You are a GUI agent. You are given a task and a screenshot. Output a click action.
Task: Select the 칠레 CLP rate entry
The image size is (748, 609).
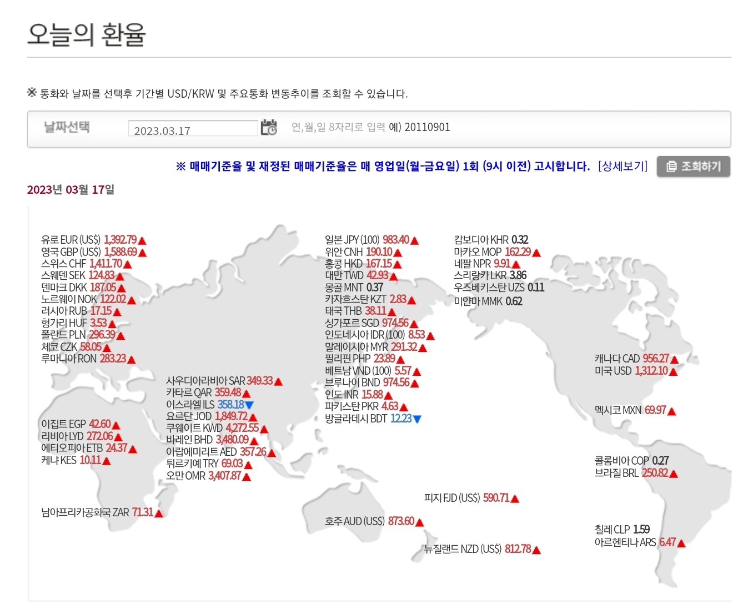622,530
